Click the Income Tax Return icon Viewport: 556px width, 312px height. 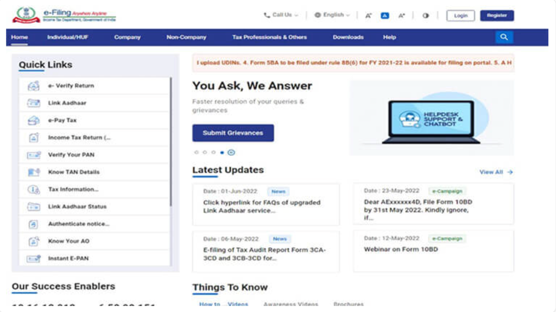tap(34, 138)
